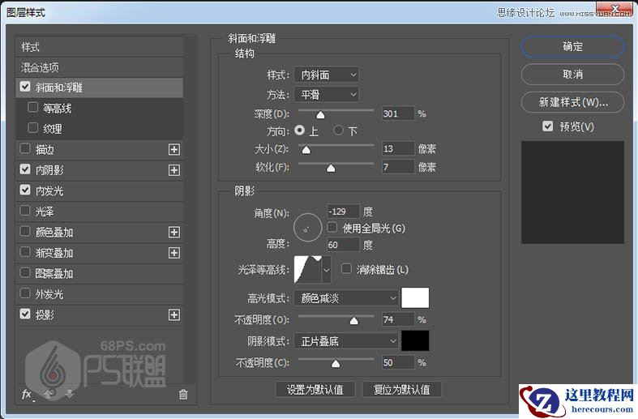Click the 大小 value field 13
Image resolution: width=638 pixels, height=419 pixels.
(x=398, y=148)
